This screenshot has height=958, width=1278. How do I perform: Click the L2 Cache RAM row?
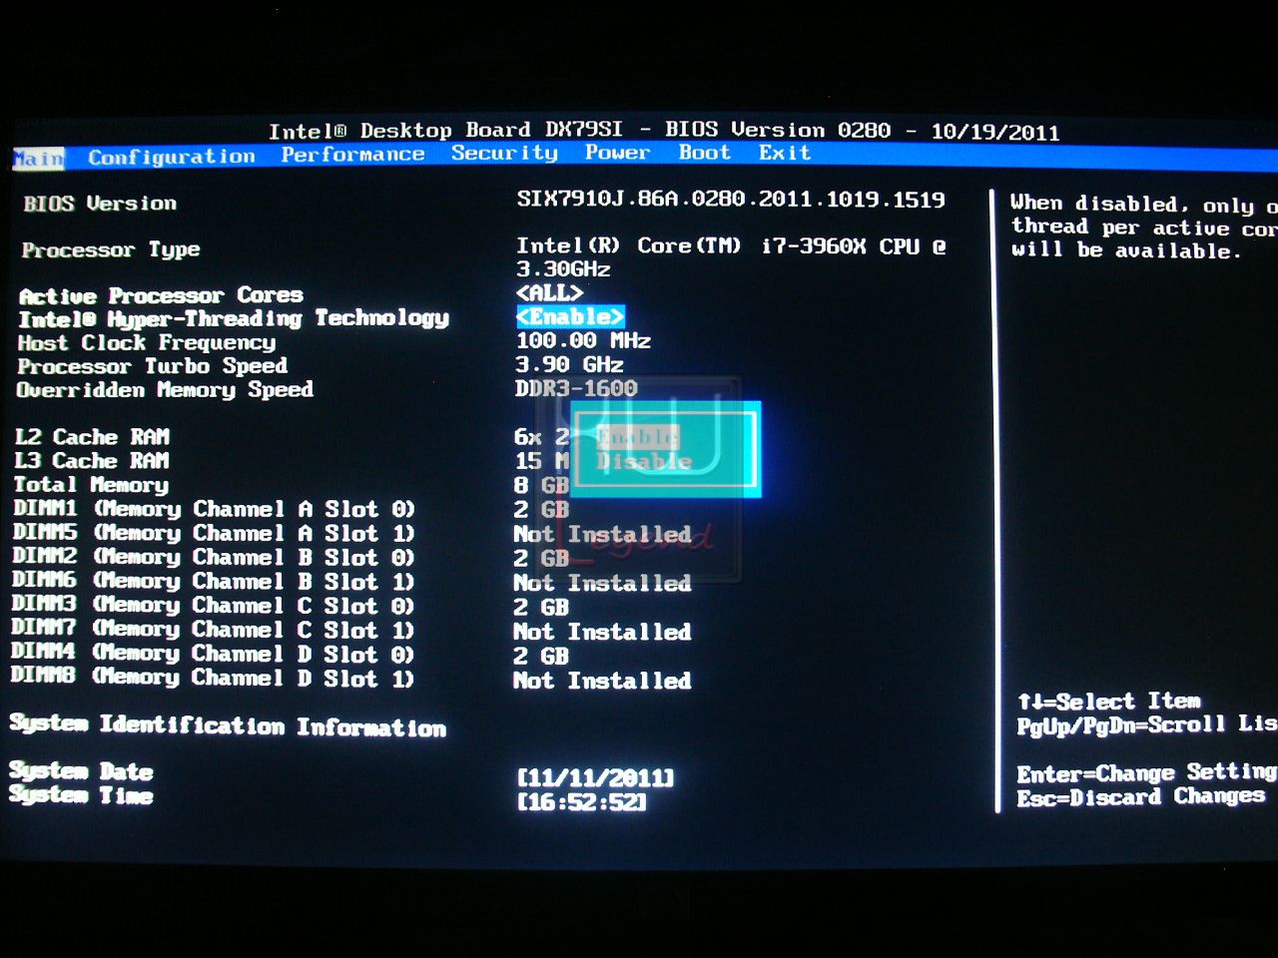pos(92,437)
